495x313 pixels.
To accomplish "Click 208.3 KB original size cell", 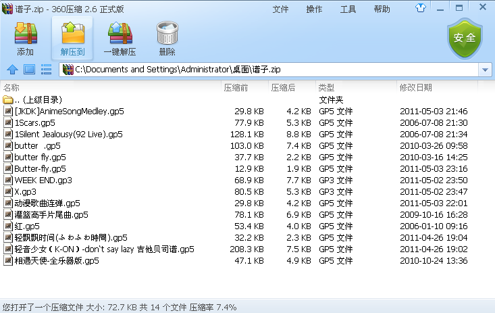I will (246, 249).
